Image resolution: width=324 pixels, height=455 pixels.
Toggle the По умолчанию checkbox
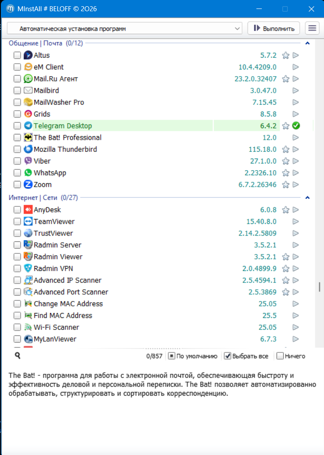coord(171,356)
